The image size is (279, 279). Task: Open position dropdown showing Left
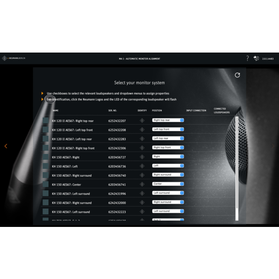(x=168, y=166)
